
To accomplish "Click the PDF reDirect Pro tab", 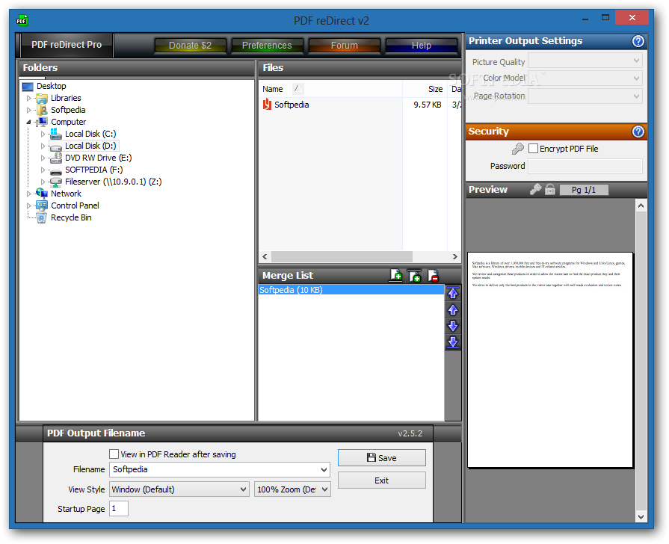I will tap(67, 45).
